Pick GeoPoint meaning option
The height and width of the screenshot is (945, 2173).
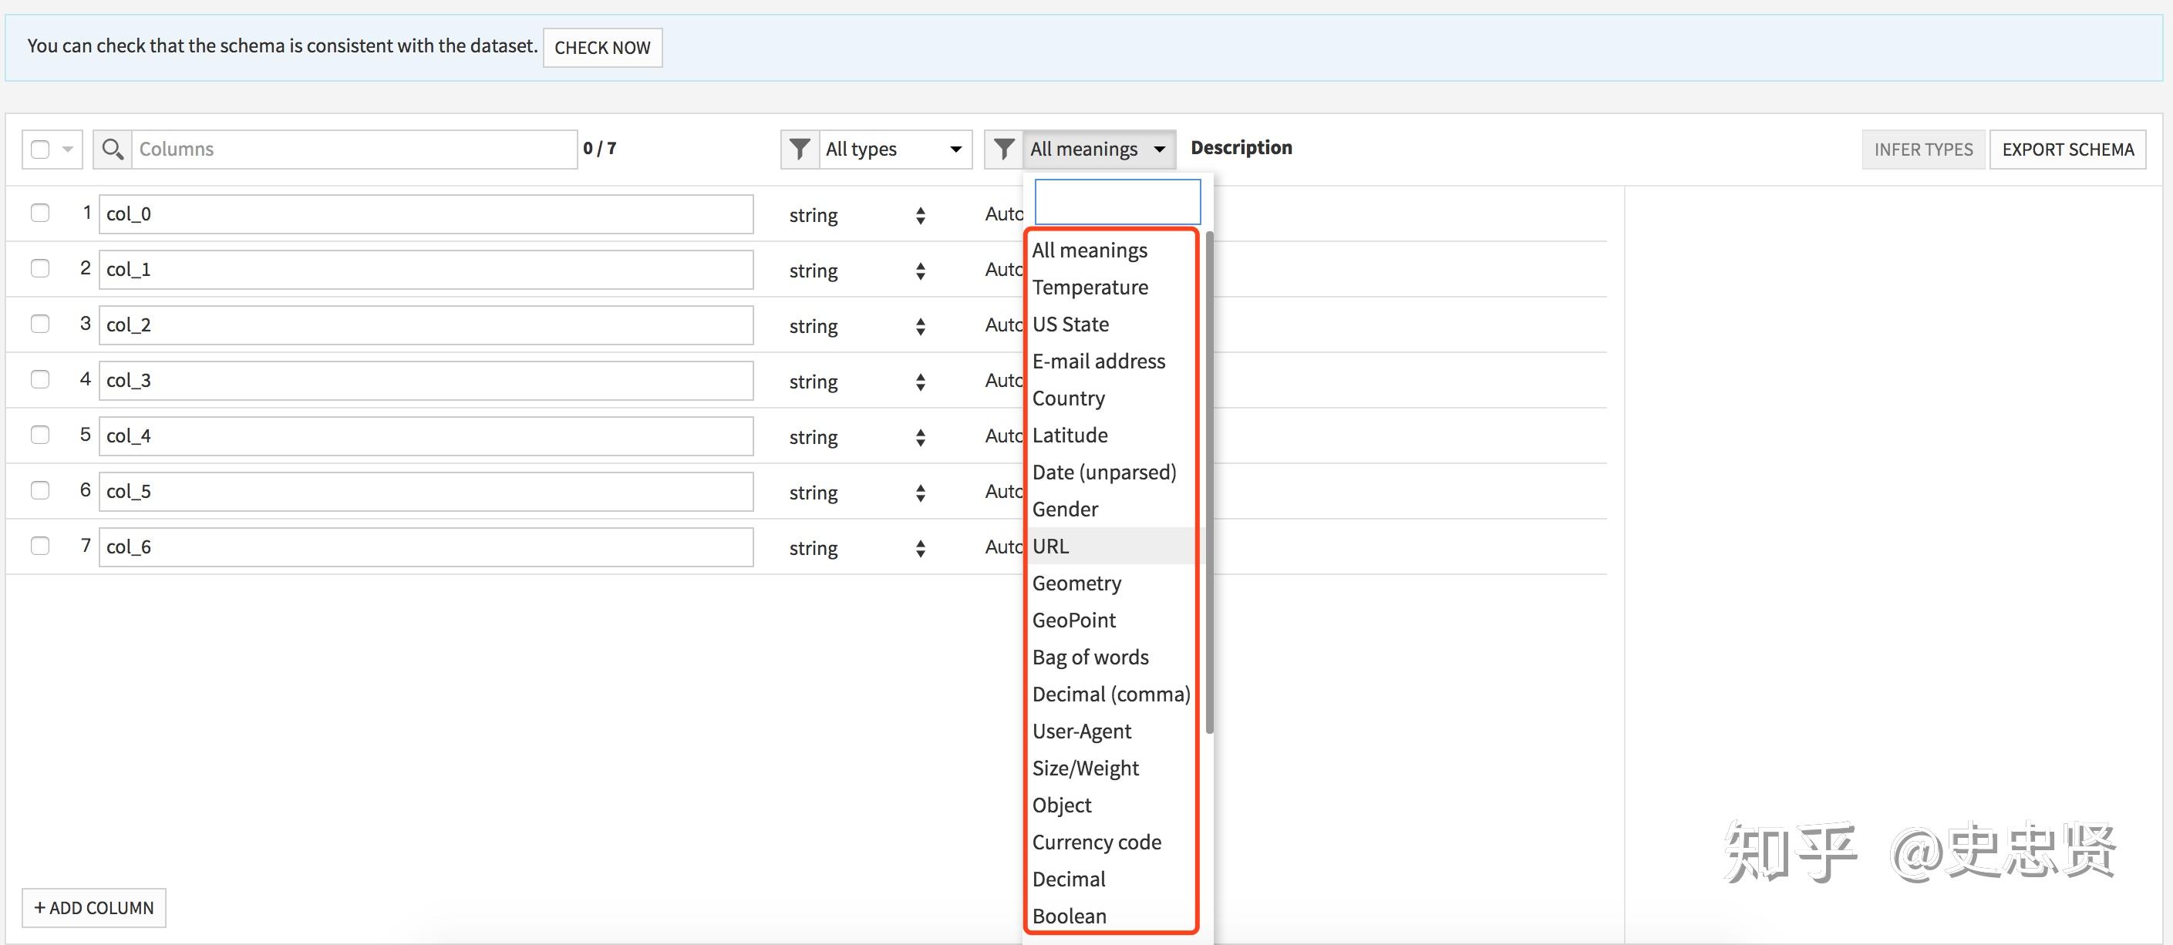tap(1074, 620)
